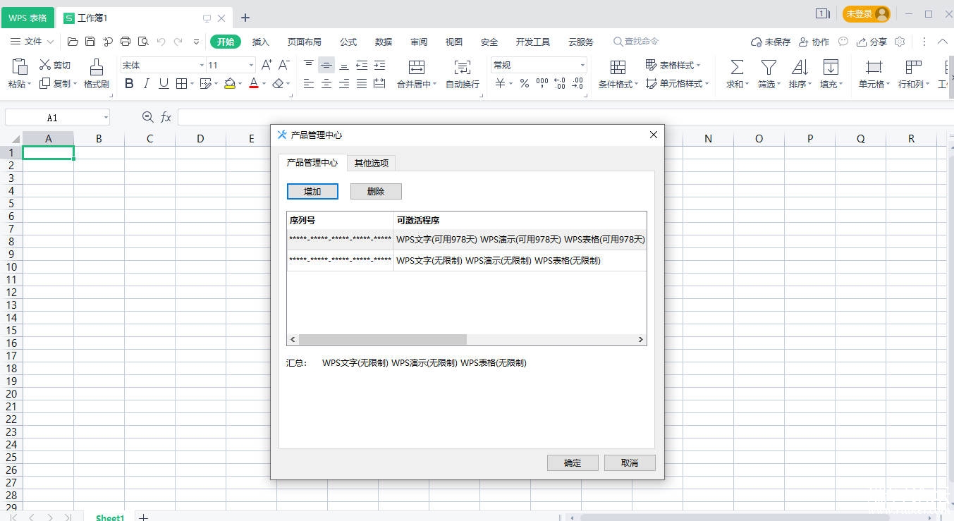954x521 pixels.
Task: Click the Save icon in quick access toolbar
Action: pos(90,42)
